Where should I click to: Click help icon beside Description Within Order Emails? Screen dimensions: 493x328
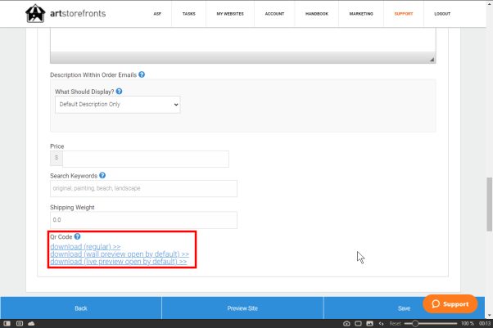142,74
